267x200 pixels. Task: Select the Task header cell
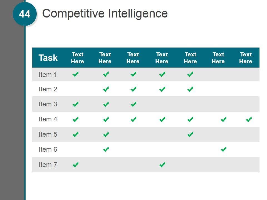coord(48,58)
